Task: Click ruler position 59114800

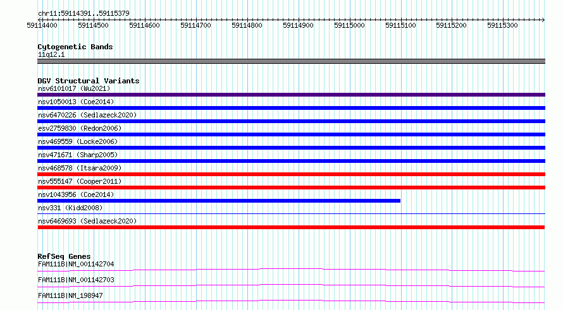Action: click(x=247, y=25)
